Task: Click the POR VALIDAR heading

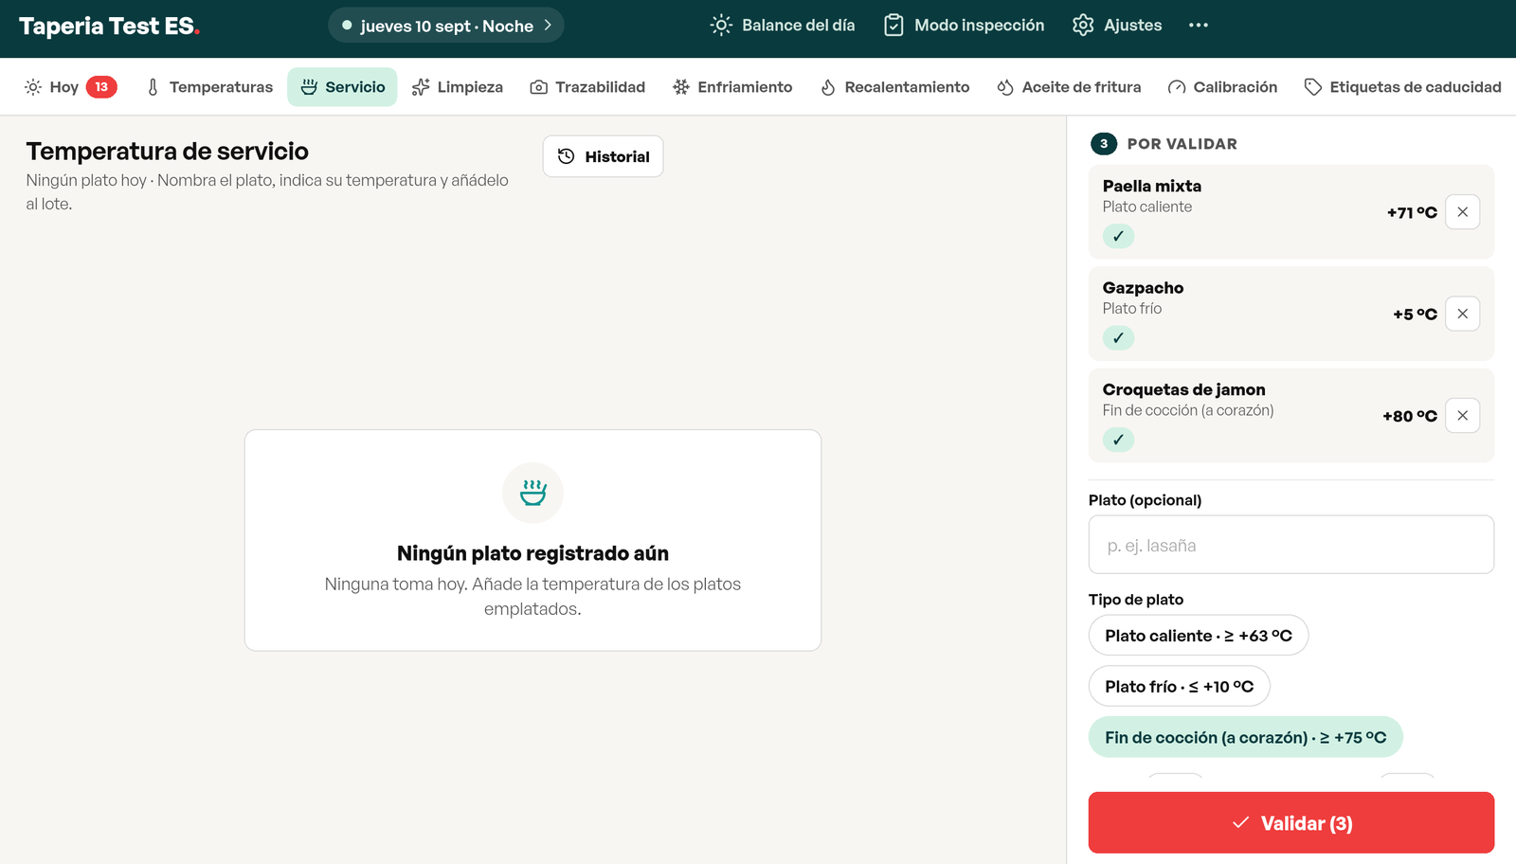Action: coord(1182,144)
